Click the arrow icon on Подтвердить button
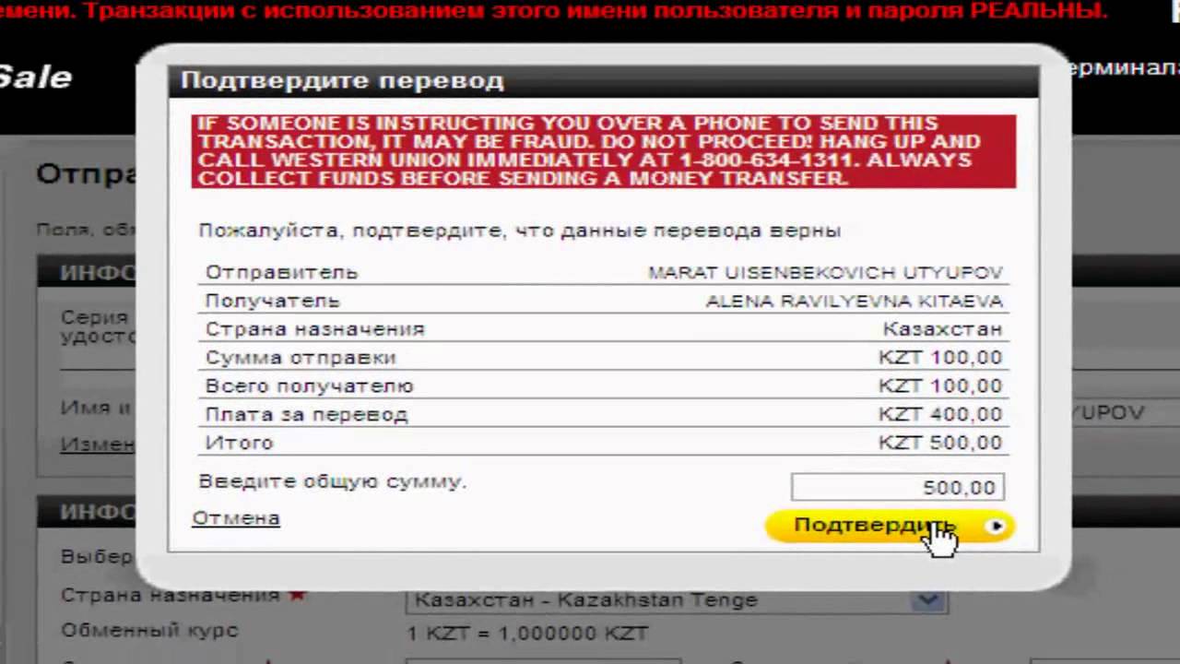The image size is (1180, 664). 997,526
